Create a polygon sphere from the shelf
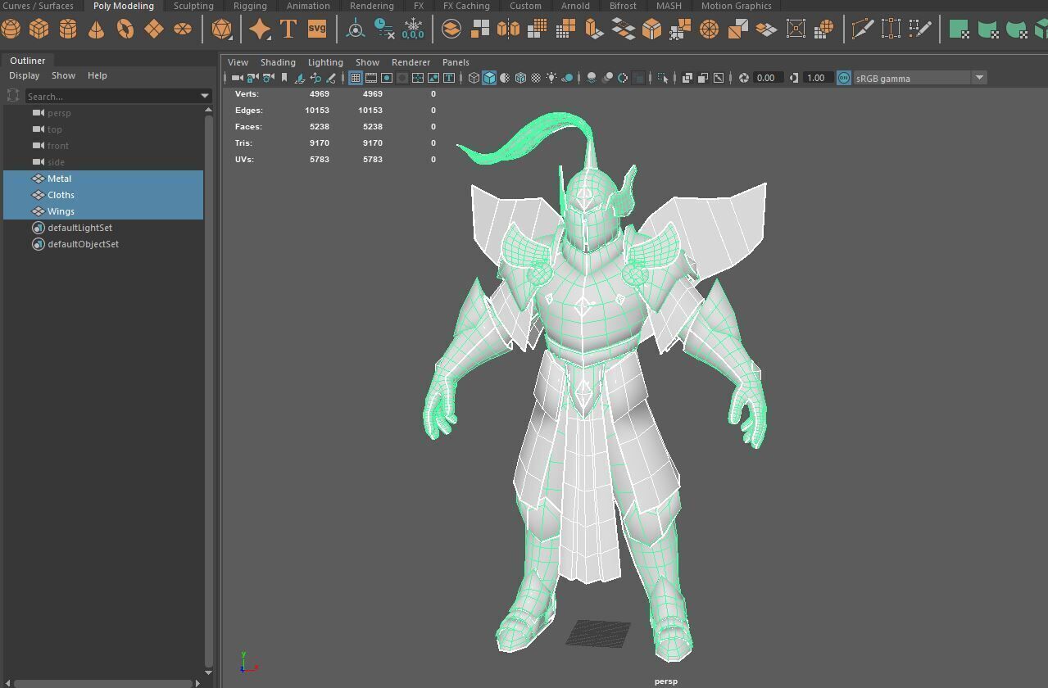The image size is (1048, 688). 11,29
